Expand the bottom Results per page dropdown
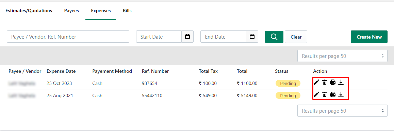394x131 pixels. click(343, 111)
